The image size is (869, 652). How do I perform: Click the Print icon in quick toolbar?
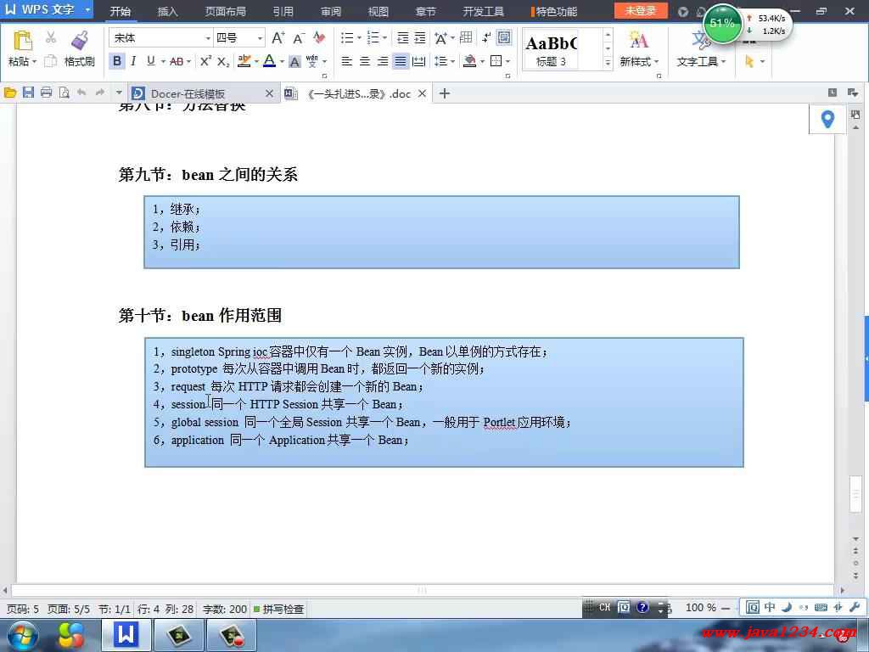point(47,93)
